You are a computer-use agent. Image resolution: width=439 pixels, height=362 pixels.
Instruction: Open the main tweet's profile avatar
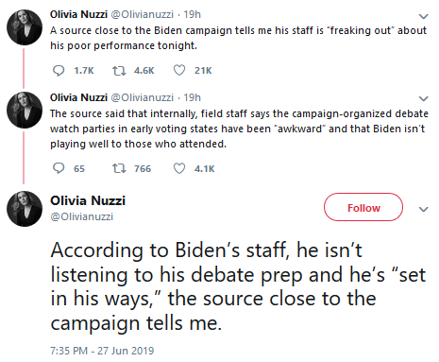tap(25, 209)
